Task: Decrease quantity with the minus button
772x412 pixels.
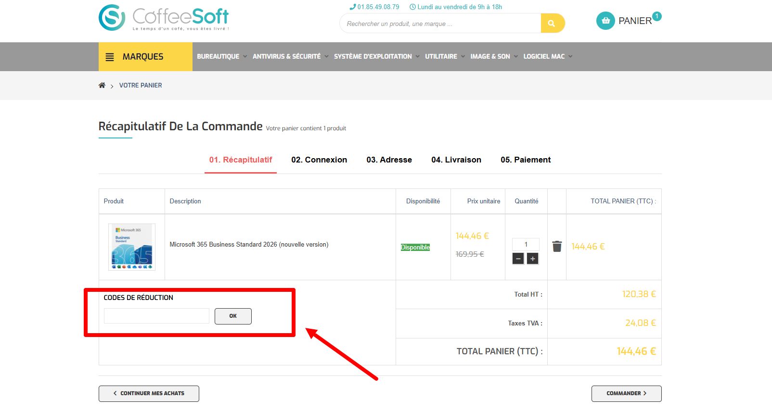Action: point(518,259)
